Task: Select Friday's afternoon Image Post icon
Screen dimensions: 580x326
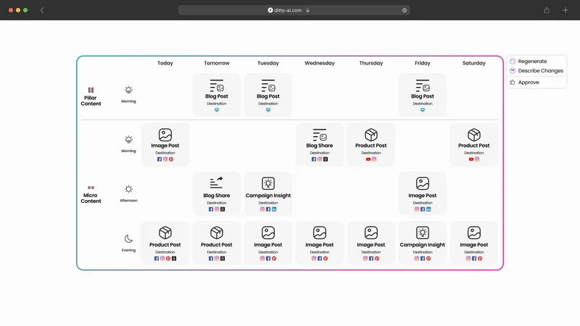Action: point(423,183)
